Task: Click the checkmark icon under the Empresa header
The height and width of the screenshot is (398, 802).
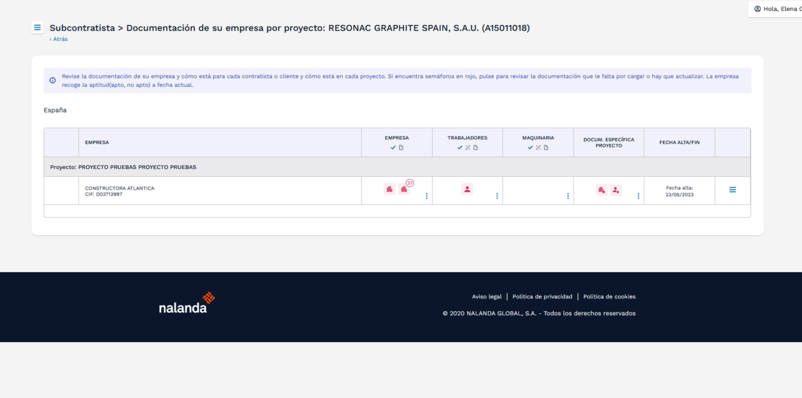Action: point(393,148)
